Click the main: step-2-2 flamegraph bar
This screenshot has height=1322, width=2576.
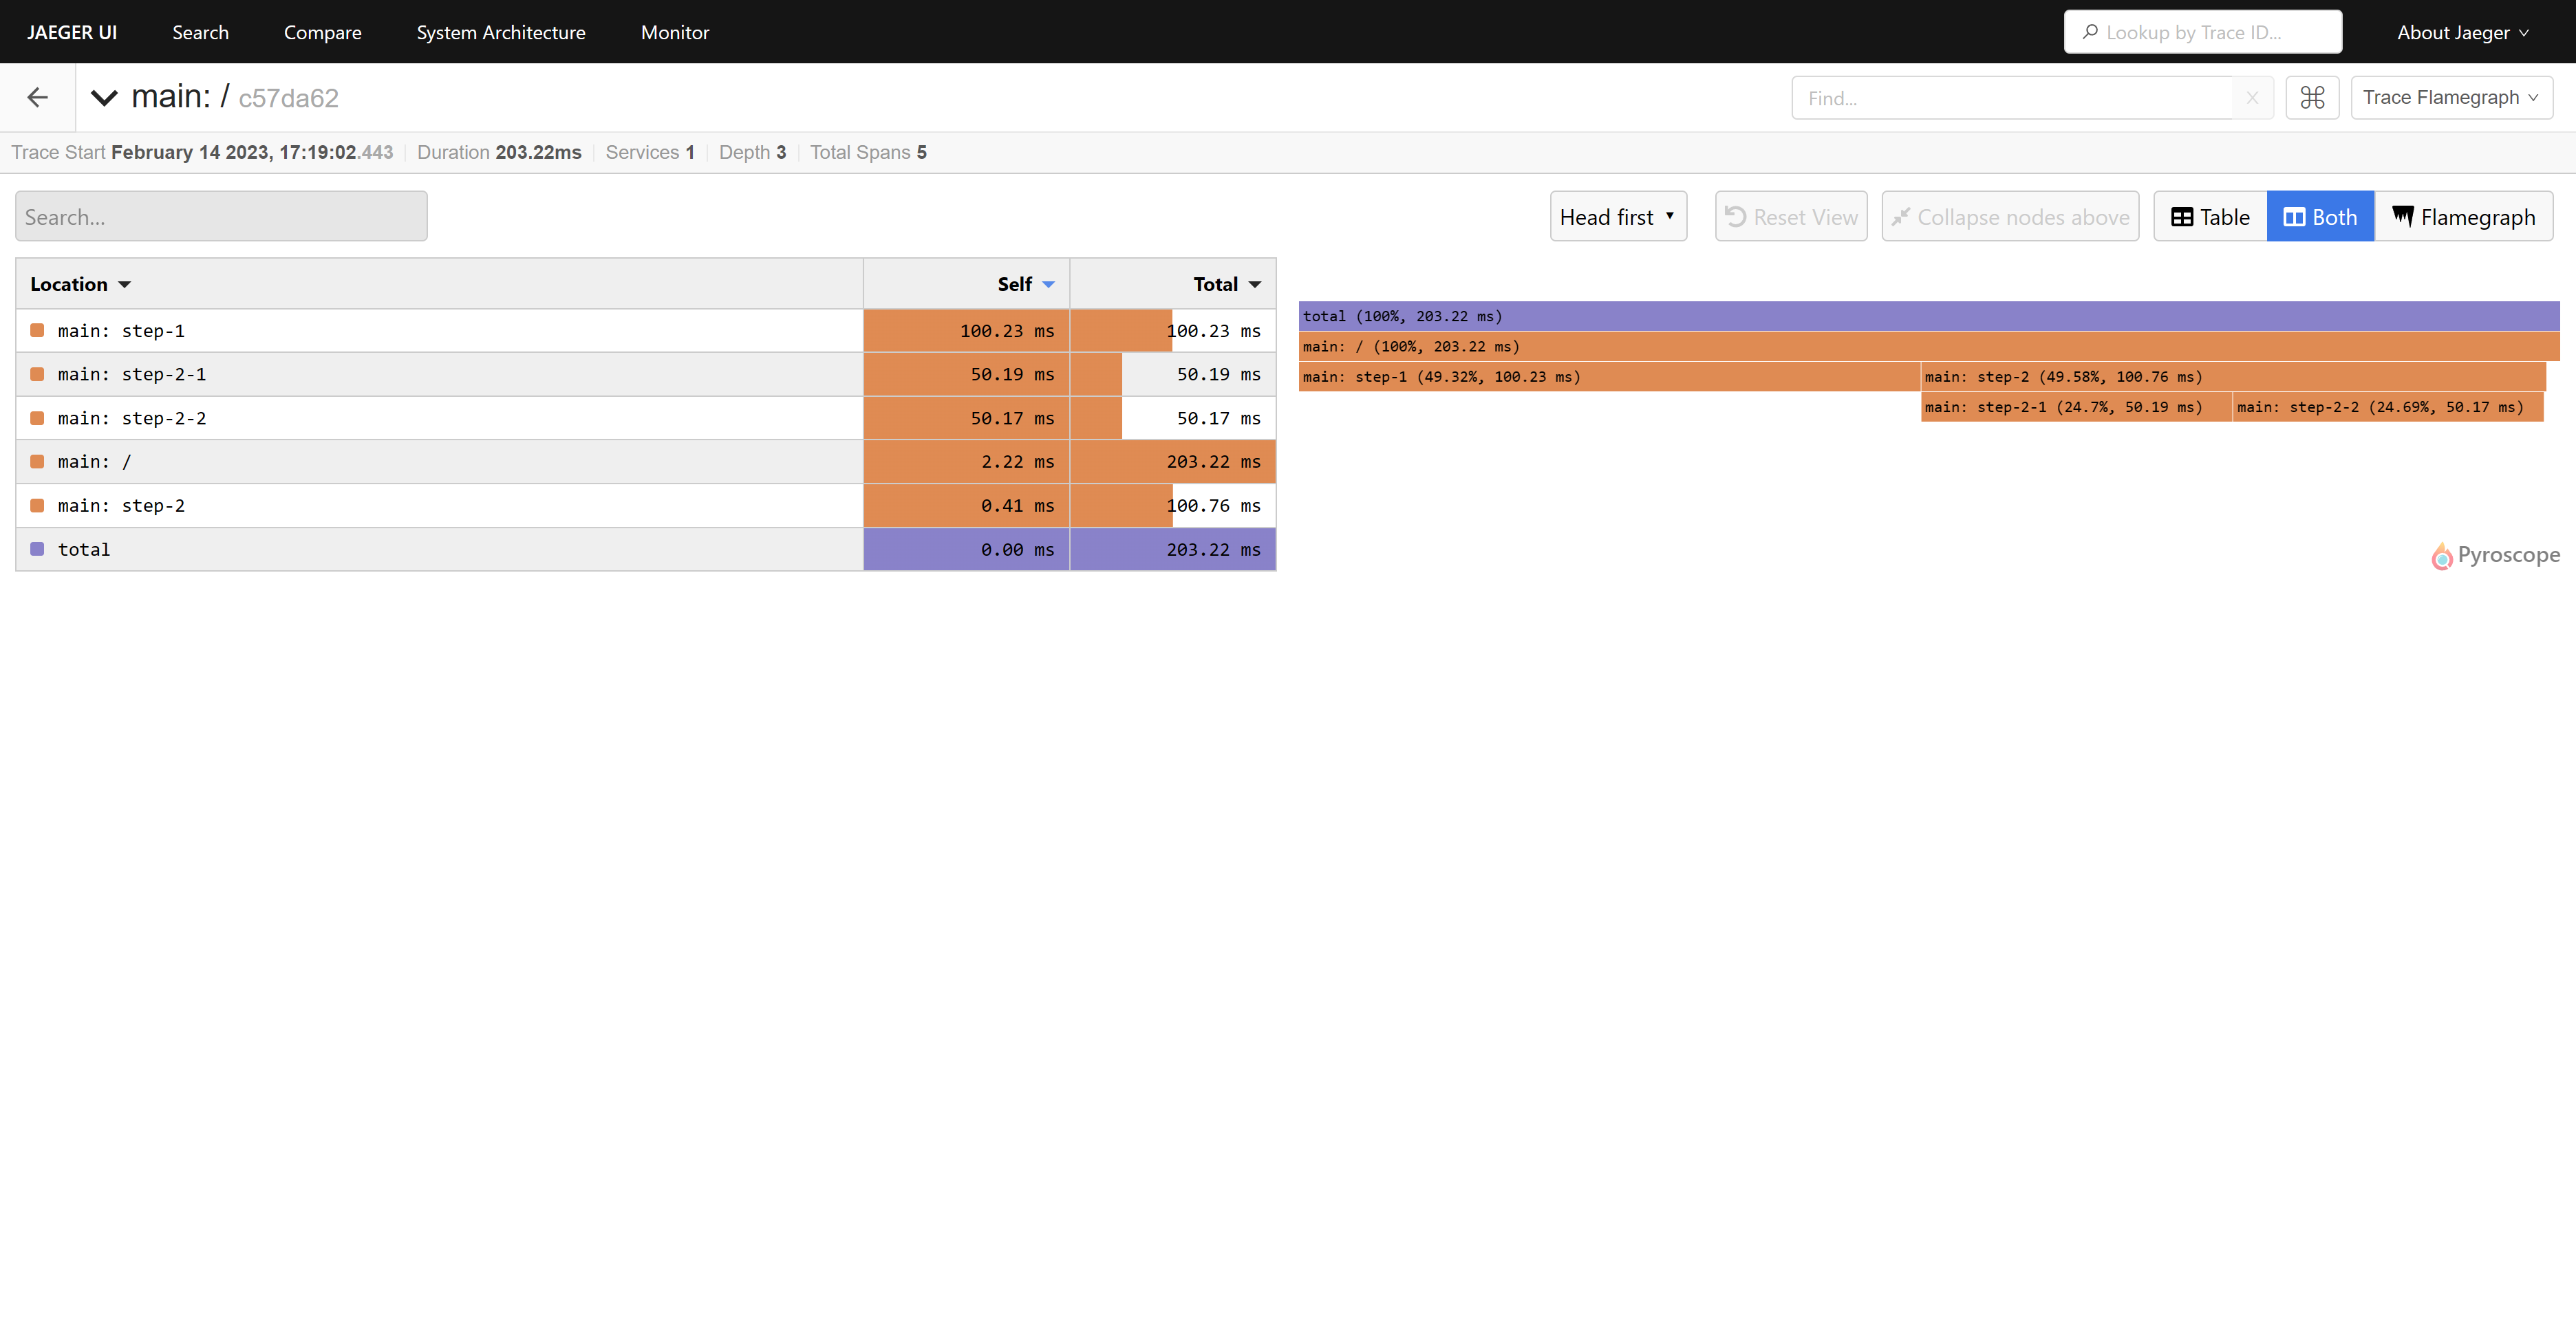[x=2388, y=407]
